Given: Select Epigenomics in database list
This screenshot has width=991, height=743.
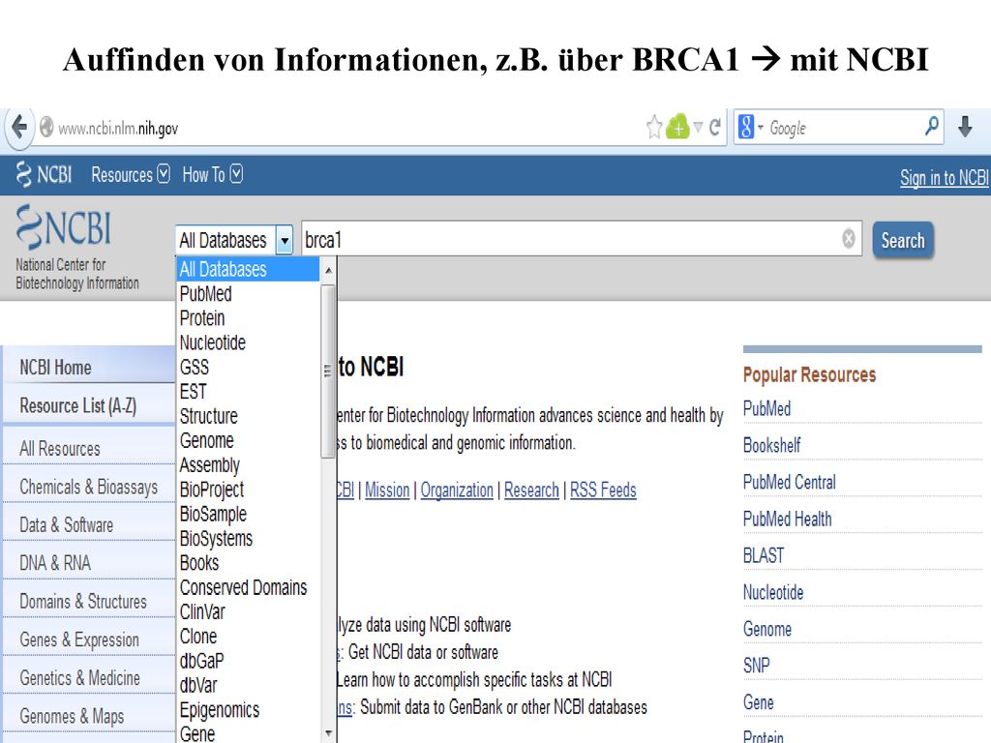Looking at the screenshot, I should [x=248, y=710].
